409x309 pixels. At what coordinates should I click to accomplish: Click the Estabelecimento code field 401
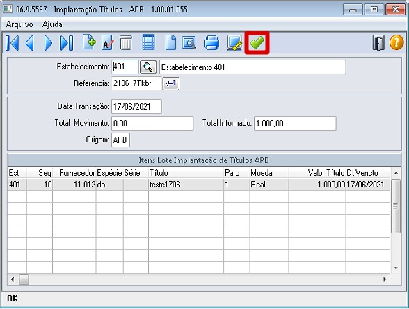coord(125,67)
